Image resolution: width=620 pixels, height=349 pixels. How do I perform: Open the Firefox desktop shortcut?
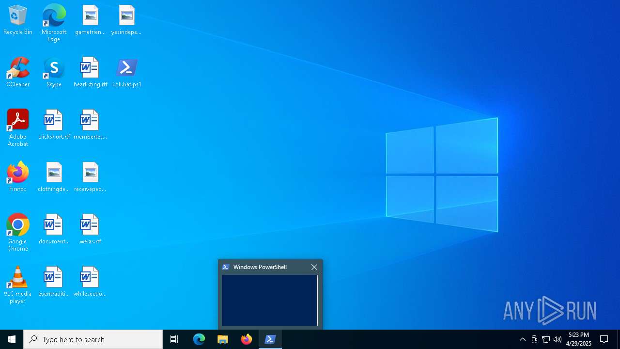tap(18, 177)
